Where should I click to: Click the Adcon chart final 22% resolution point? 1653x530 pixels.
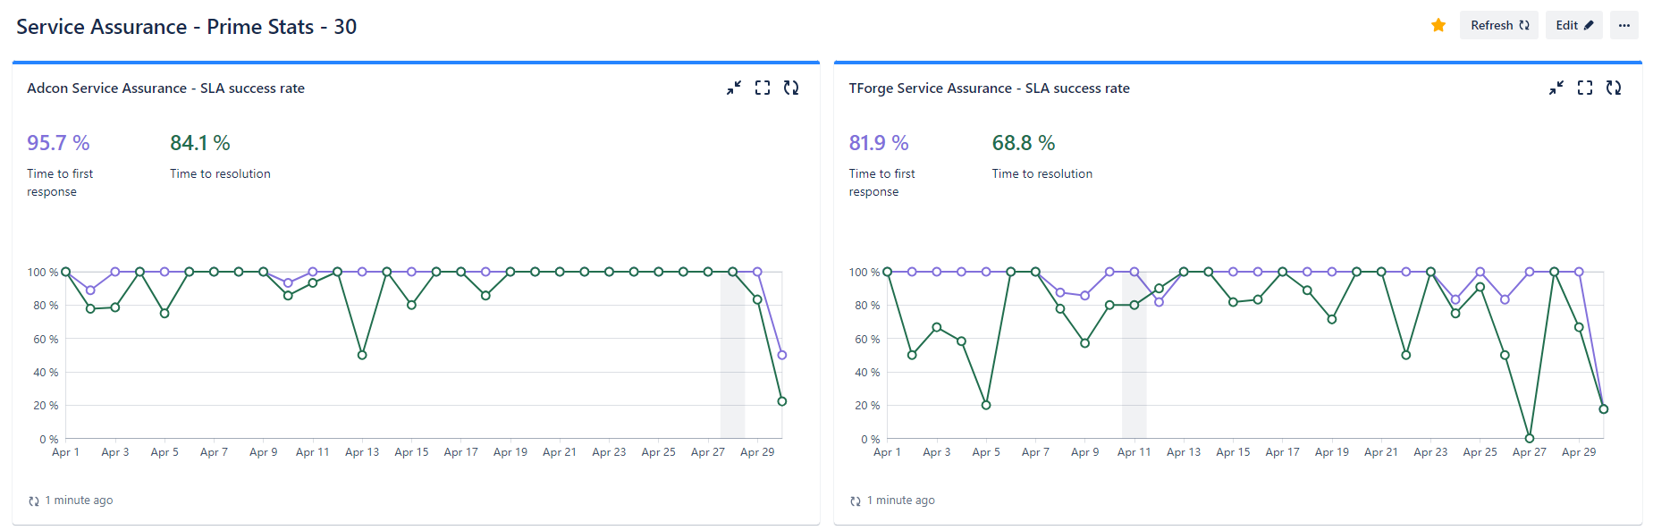(x=782, y=401)
